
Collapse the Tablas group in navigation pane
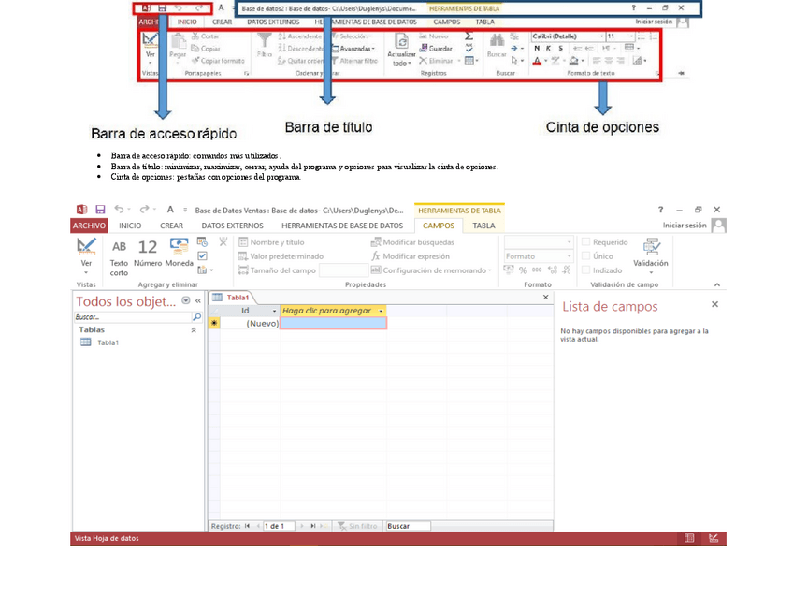click(195, 330)
